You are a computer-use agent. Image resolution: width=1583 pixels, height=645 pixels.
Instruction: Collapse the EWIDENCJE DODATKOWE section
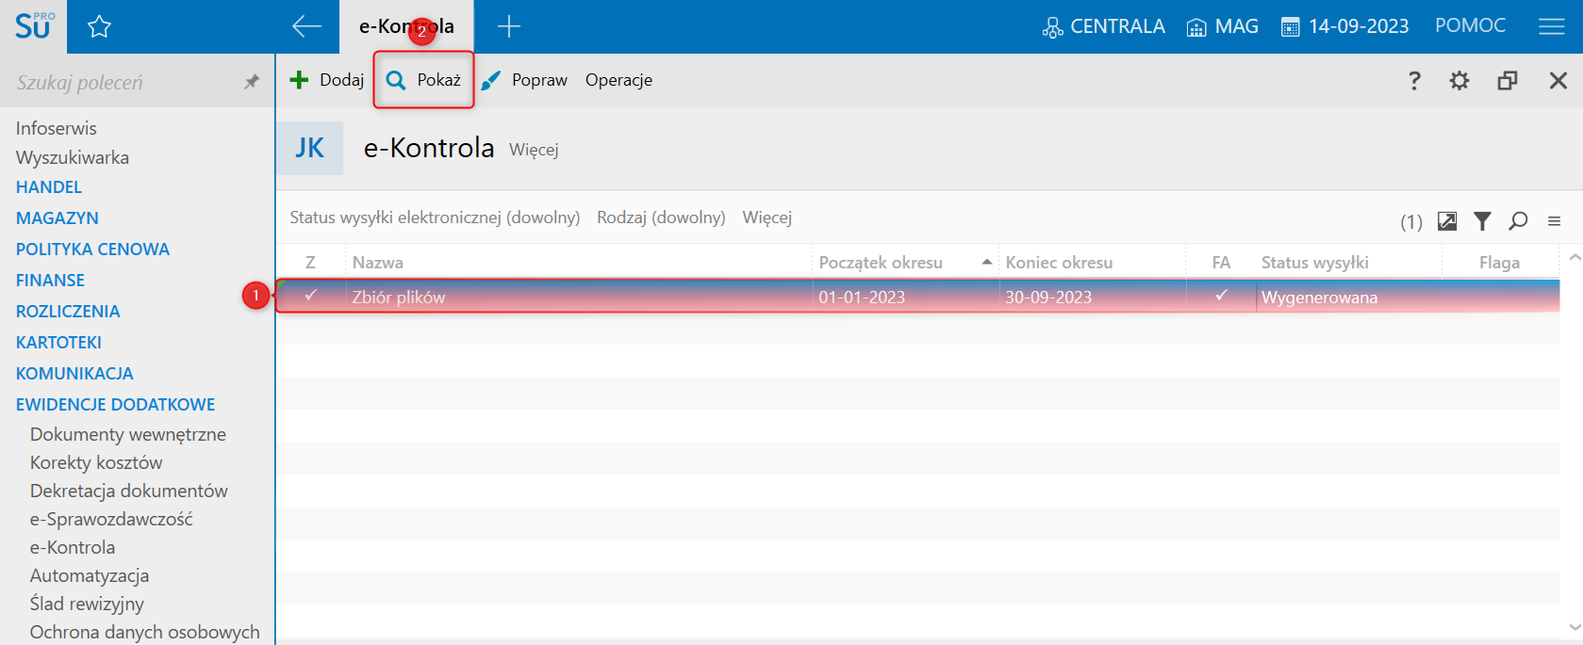(115, 405)
